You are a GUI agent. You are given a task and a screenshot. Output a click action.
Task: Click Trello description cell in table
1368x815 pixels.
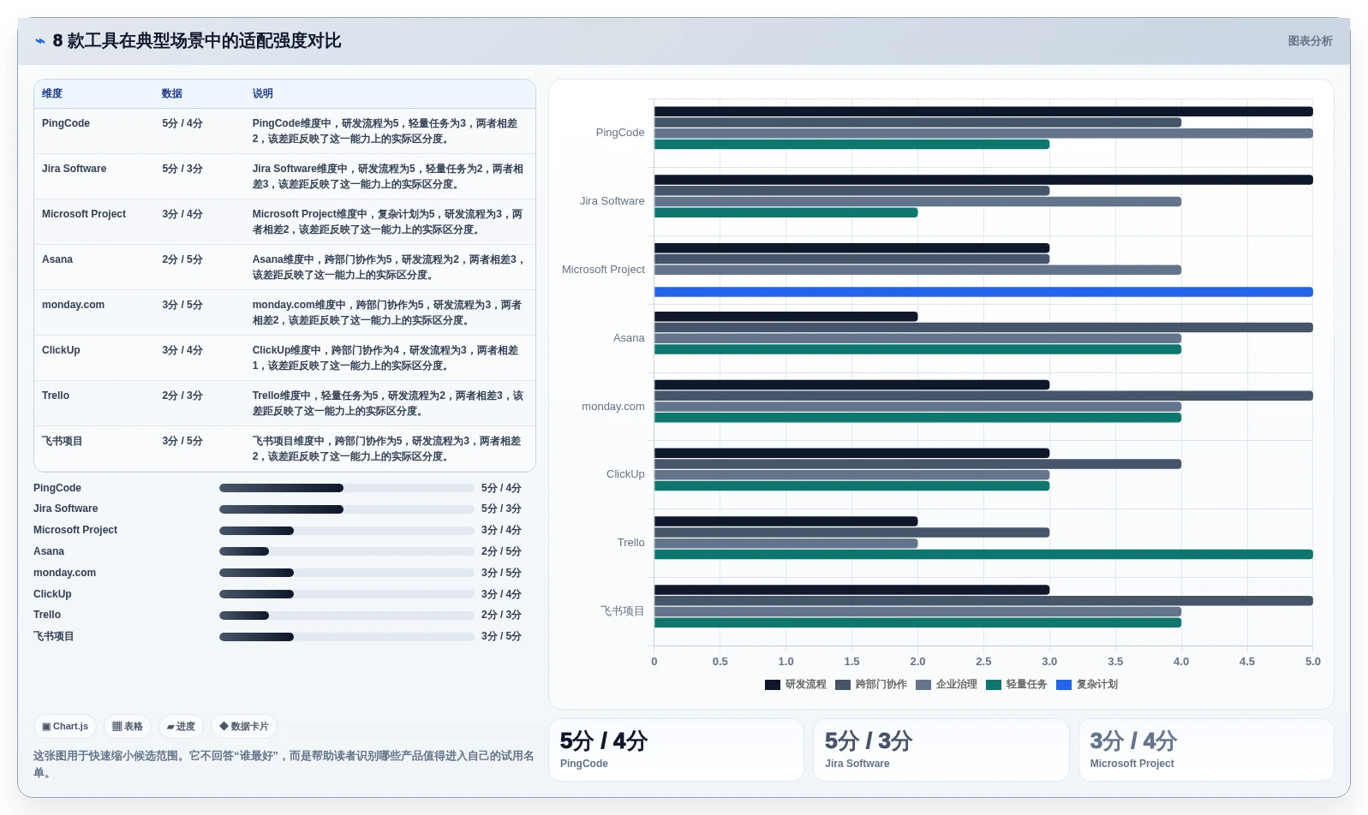(x=388, y=403)
